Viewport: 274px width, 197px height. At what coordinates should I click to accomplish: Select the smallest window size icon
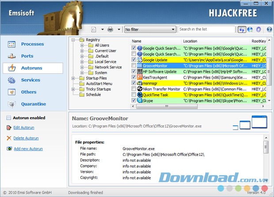236,128
